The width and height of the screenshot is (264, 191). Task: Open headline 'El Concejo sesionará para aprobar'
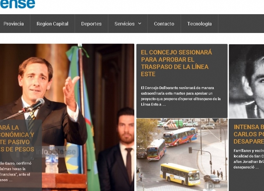tap(176, 63)
